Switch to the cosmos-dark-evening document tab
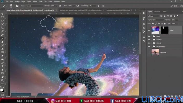Viewport: 183px width, 103px height. [118, 10]
